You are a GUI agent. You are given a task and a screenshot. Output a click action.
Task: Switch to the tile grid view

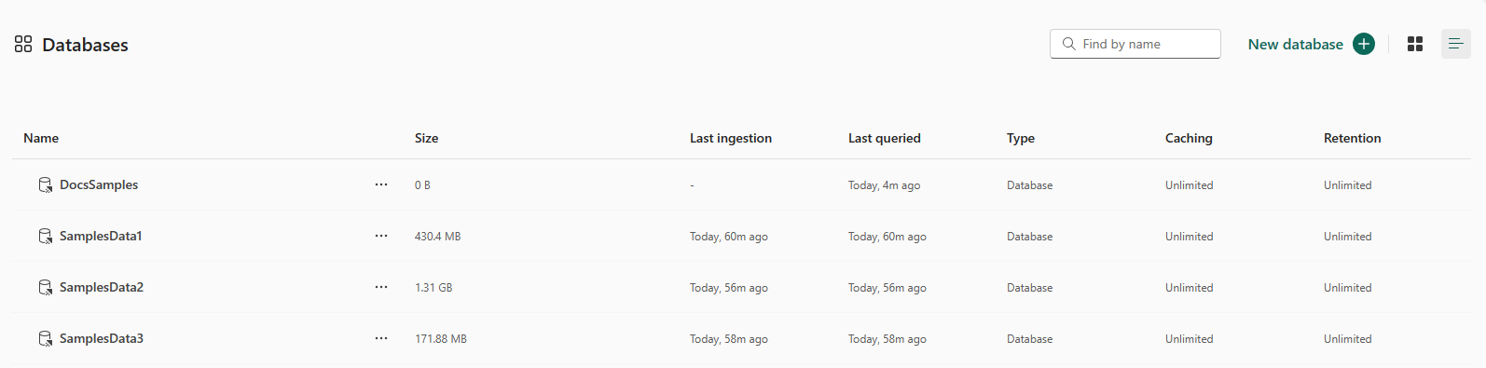coord(1415,44)
